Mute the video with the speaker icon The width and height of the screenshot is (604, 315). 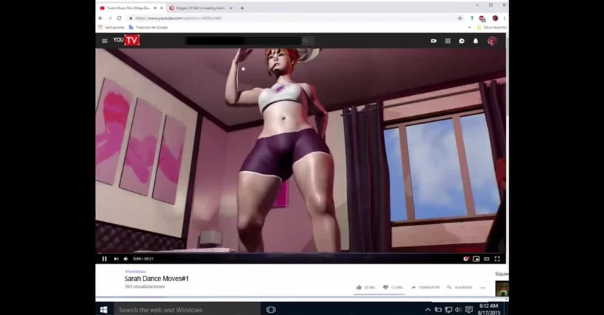(126, 259)
